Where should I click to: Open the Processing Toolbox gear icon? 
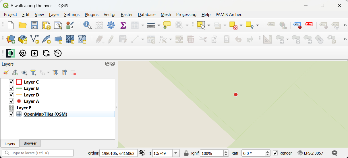tap(111, 25)
